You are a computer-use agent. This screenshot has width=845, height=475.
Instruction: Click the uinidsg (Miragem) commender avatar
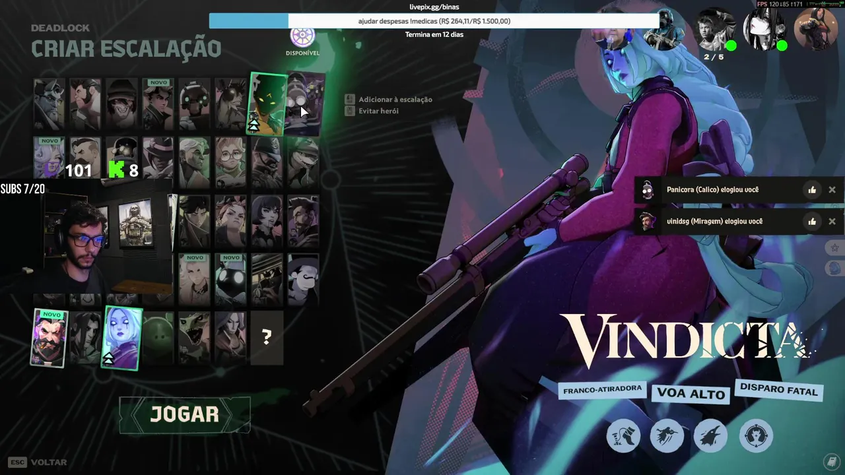(x=648, y=222)
